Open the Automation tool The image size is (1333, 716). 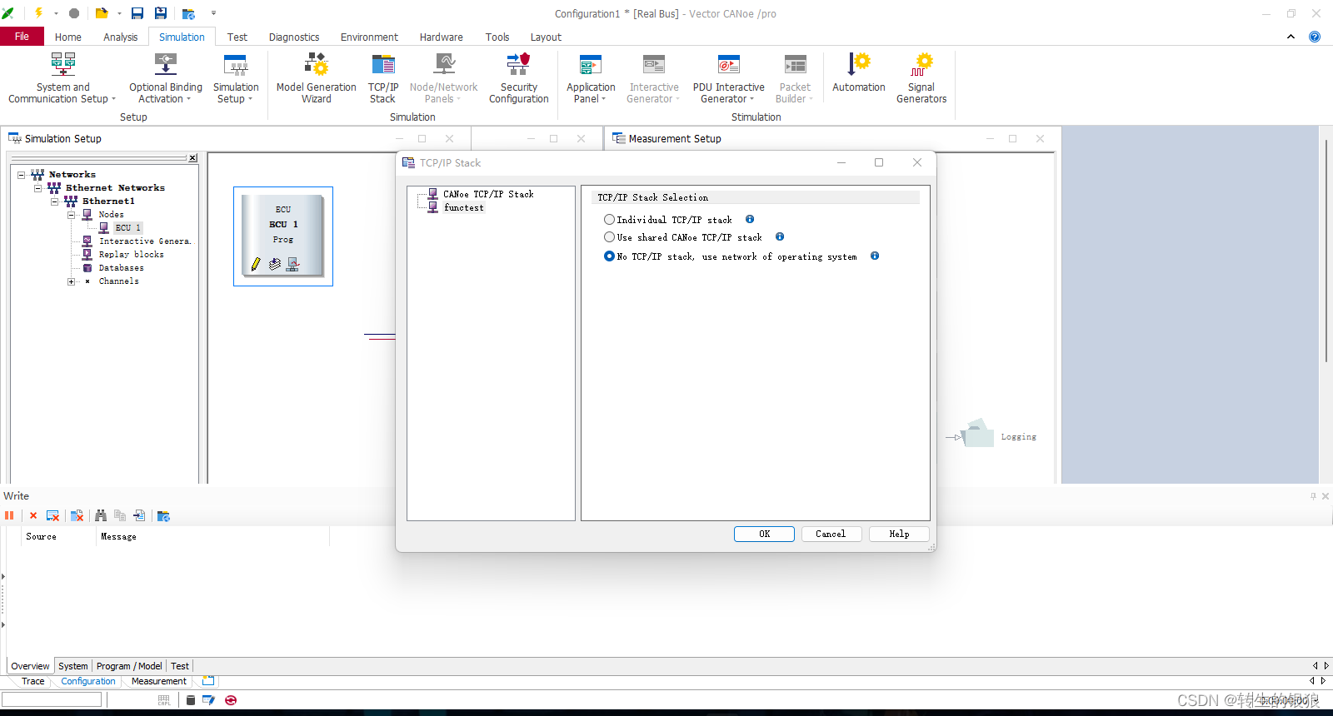859,73
